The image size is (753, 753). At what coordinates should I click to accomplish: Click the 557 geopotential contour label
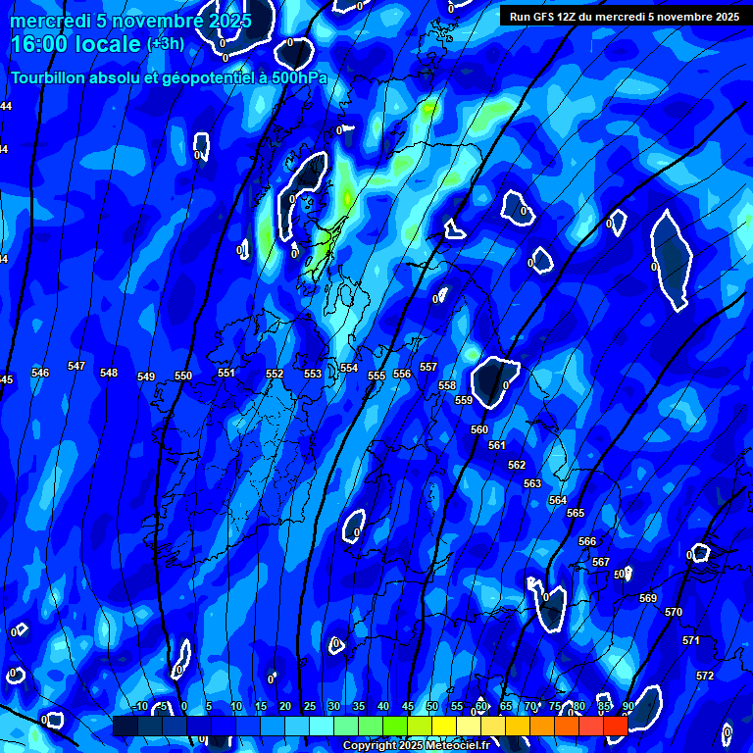(428, 367)
